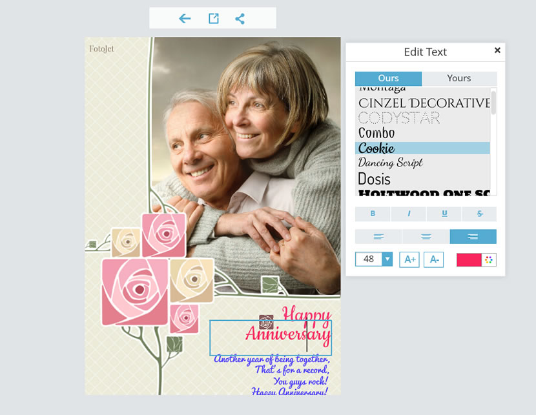Click the blue poem text block

click(272, 376)
